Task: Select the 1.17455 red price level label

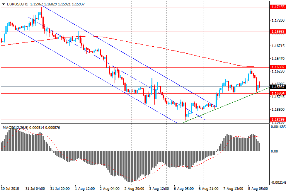Action: 278,7
